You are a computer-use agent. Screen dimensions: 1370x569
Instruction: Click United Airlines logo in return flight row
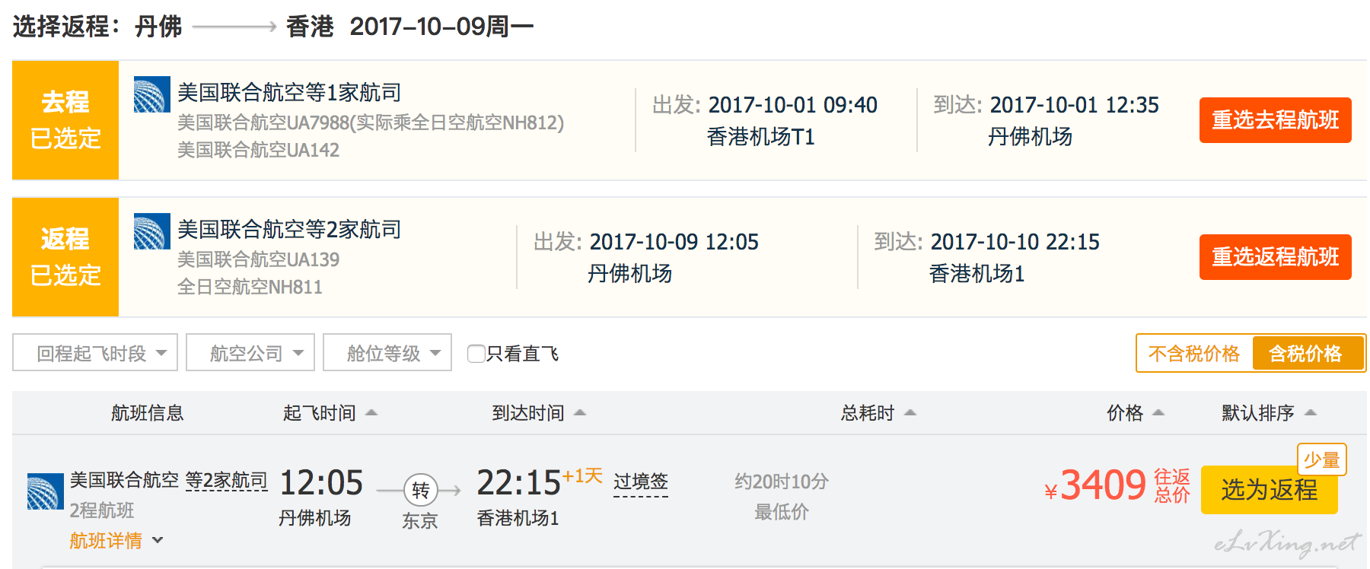point(151,231)
